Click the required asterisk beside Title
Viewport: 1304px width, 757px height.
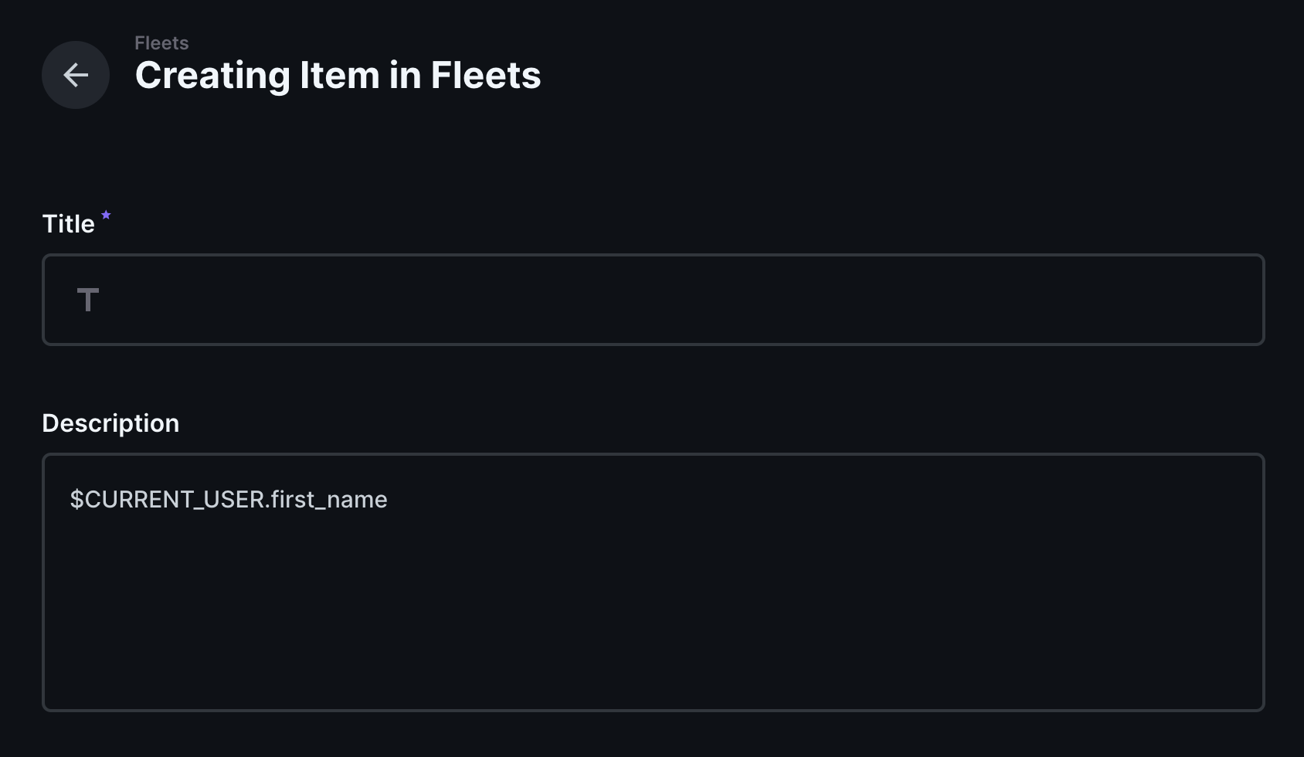click(x=106, y=216)
